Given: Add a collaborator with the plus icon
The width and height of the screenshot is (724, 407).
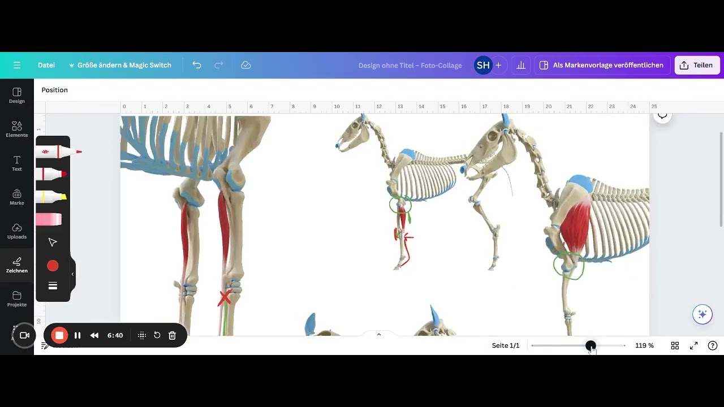Looking at the screenshot, I should click(x=498, y=65).
